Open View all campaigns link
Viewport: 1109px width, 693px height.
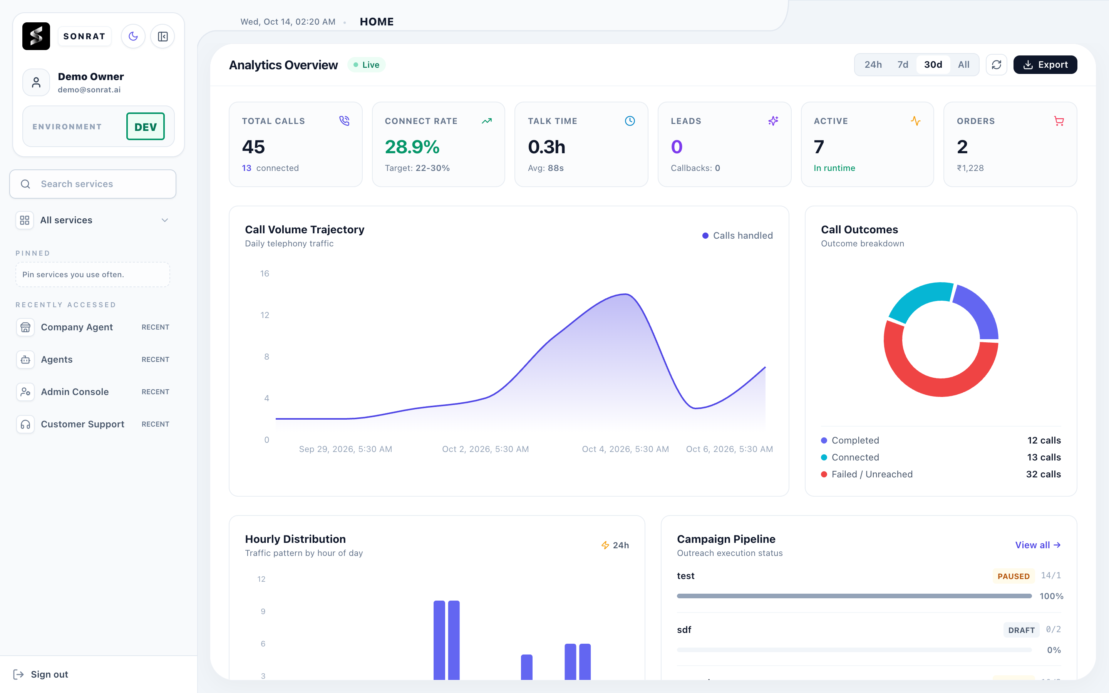tap(1038, 545)
